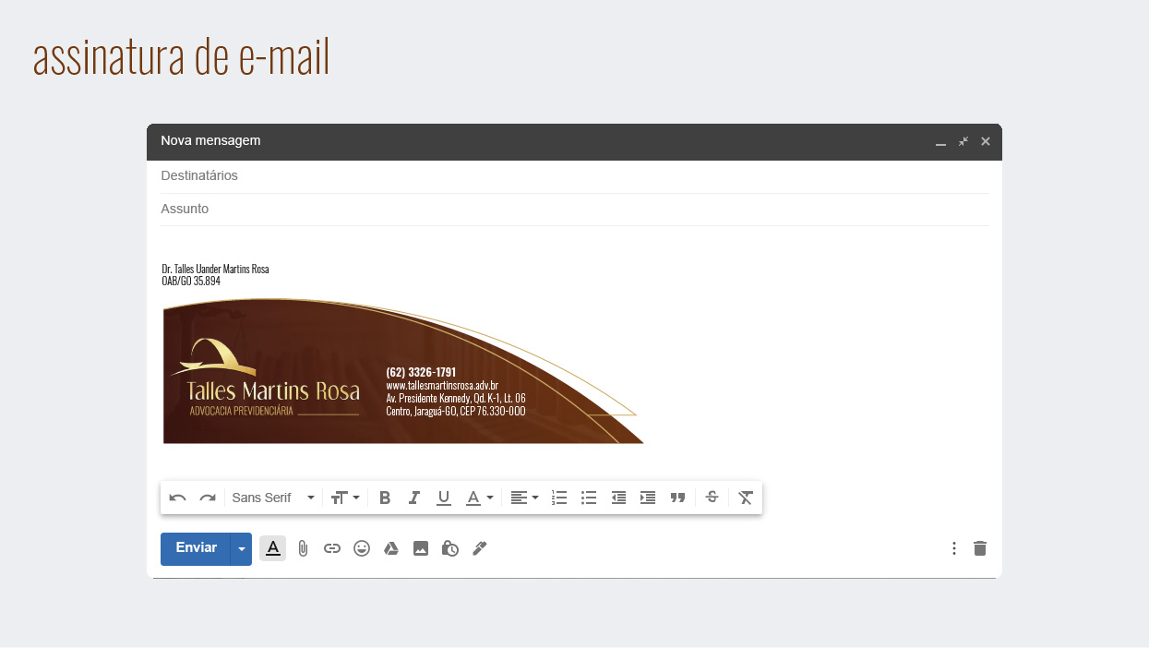Insert a numbered list
The image size is (1149, 648).
tap(559, 498)
